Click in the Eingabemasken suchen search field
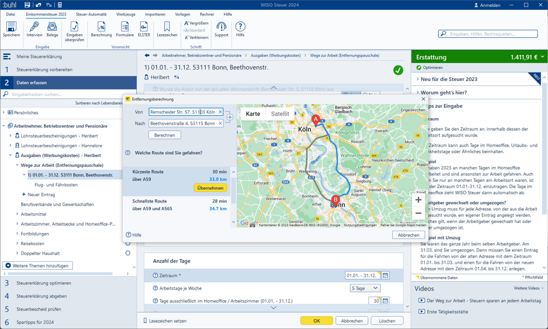The width and height of the screenshot is (548, 329). (x=68, y=94)
